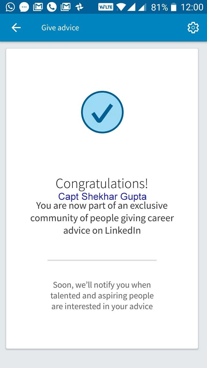Tap the battery icon in status bar
Viewport: 207px width, 368px height.
click(x=173, y=7)
